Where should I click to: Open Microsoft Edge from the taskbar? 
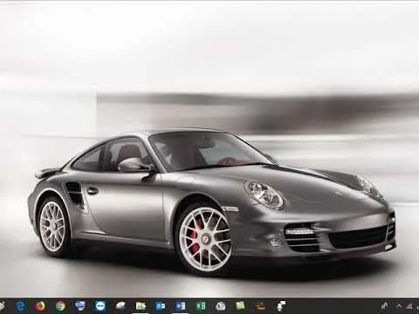pos(20,306)
